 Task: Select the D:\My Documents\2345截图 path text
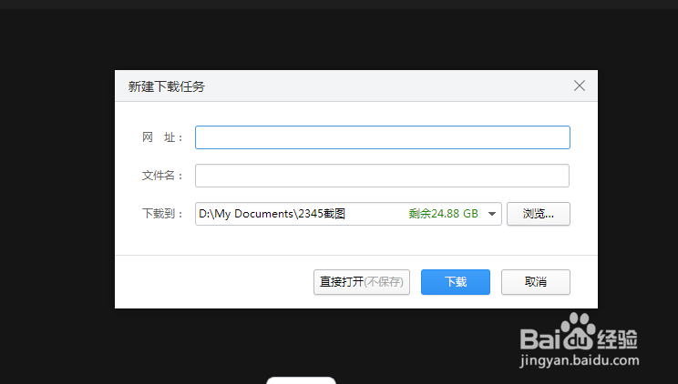coord(272,214)
